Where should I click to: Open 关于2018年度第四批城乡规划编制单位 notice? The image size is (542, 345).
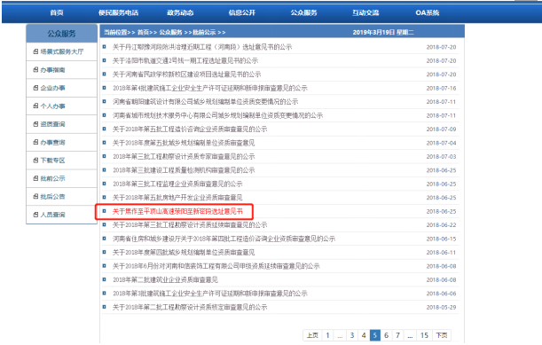pos(184,253)
